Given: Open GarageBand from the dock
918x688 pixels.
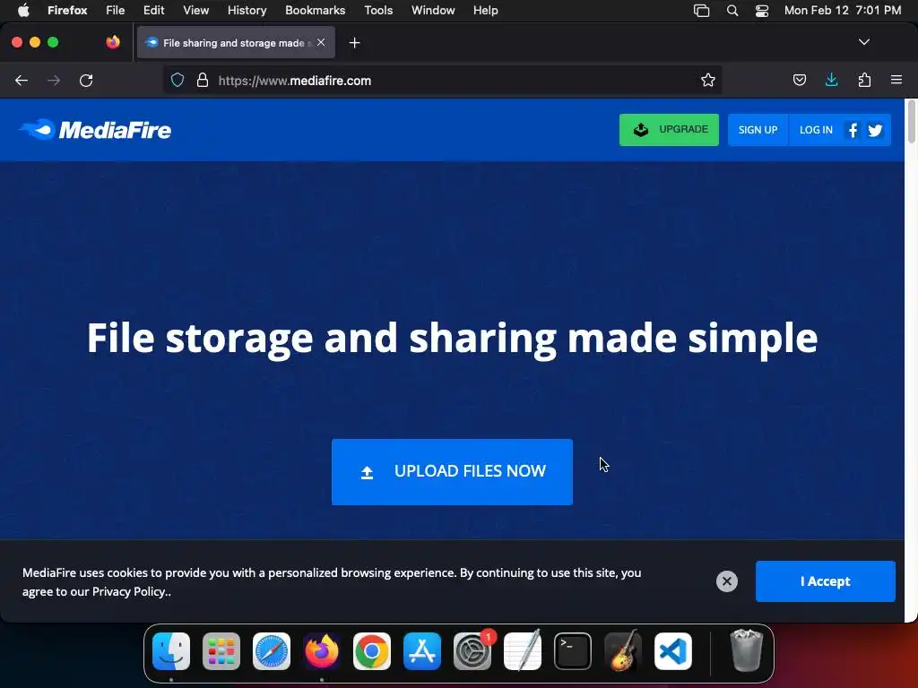Looking at the screenshot, I should (623, 651).
